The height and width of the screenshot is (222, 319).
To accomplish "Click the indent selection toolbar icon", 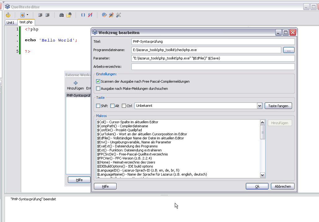I will coord(47,15).
